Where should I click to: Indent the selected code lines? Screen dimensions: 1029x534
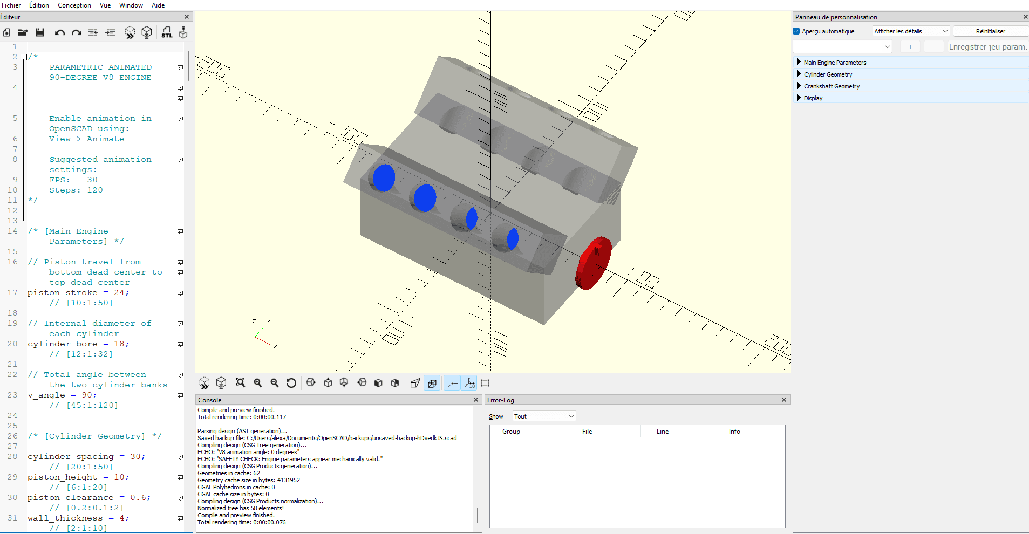pyautogui.click(x=110, y=33)
